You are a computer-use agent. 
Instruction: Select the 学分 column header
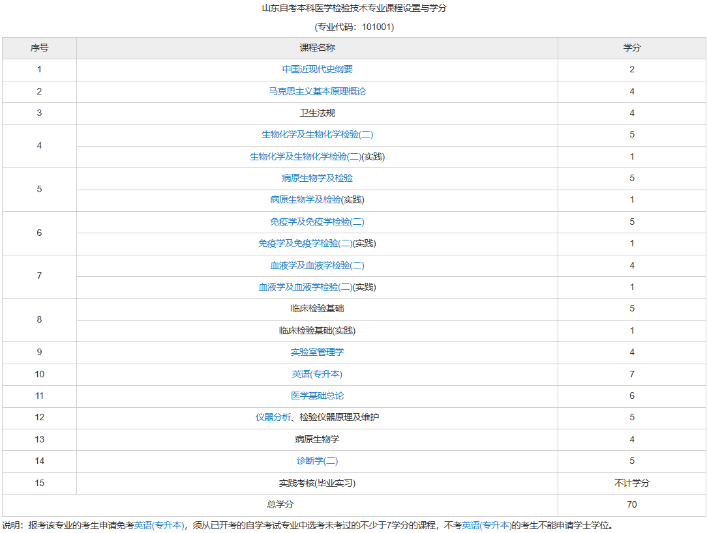(x=631, y=48)
